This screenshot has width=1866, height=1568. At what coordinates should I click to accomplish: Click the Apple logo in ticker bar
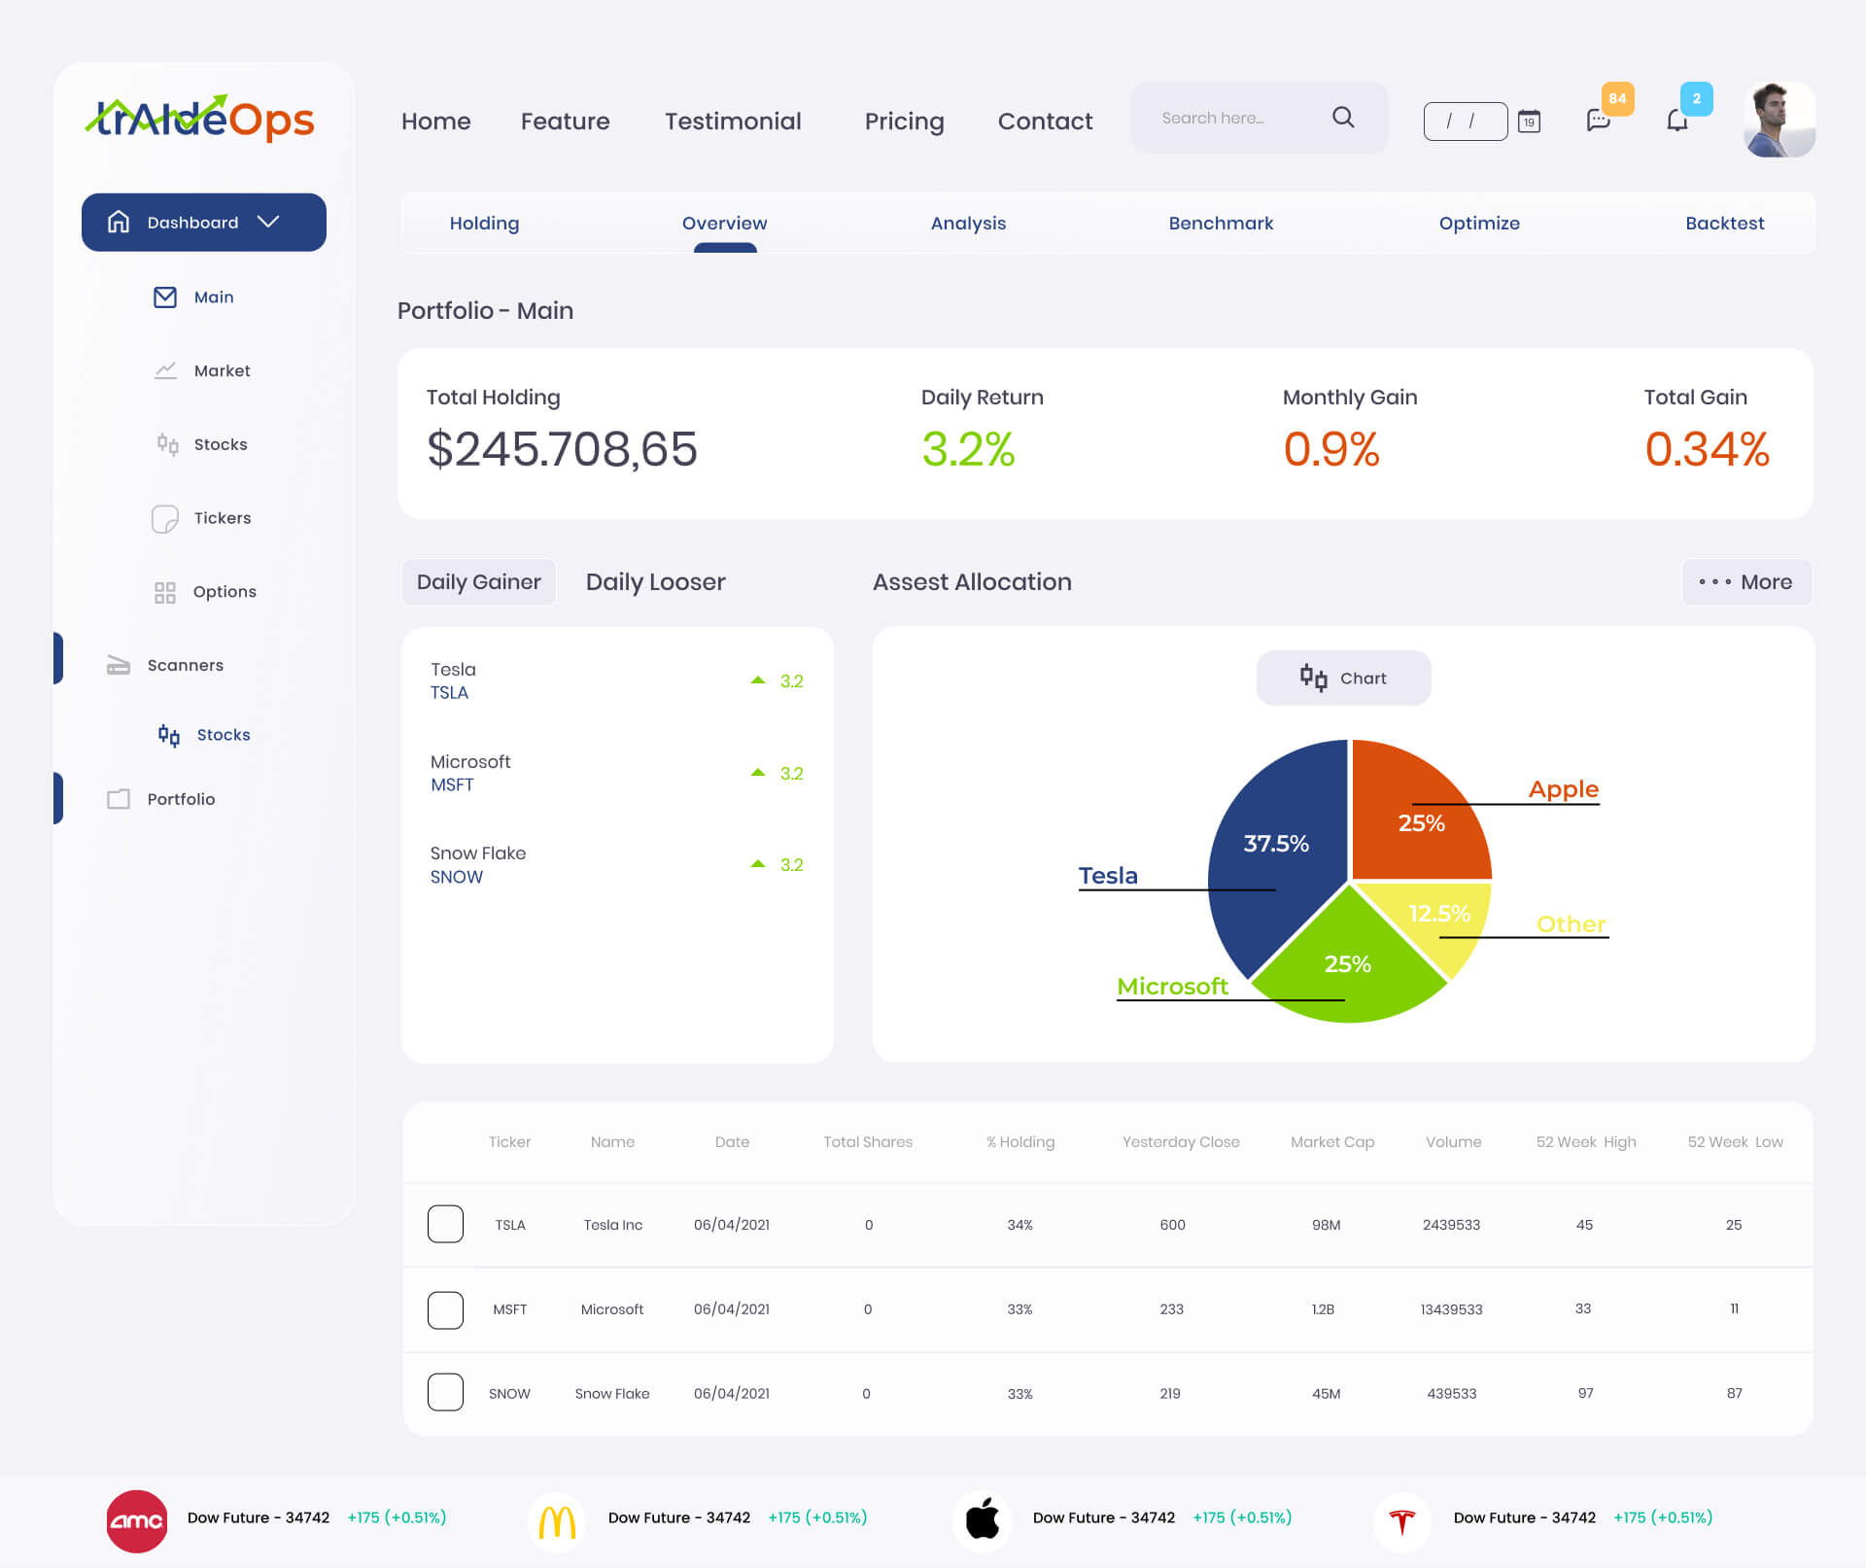click(983, 1518)
